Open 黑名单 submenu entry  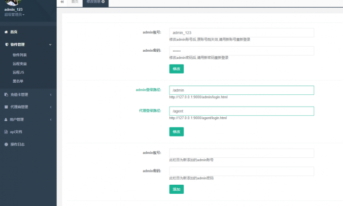[x=18, y=81]
